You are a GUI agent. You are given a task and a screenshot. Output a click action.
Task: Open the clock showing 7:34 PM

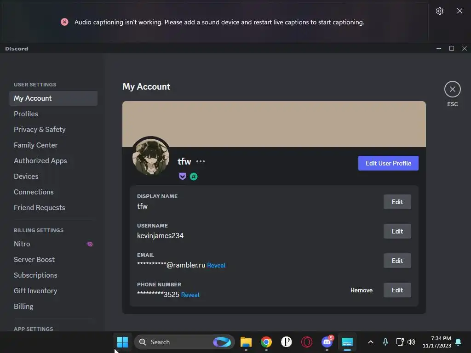click(x=437, y=342)
